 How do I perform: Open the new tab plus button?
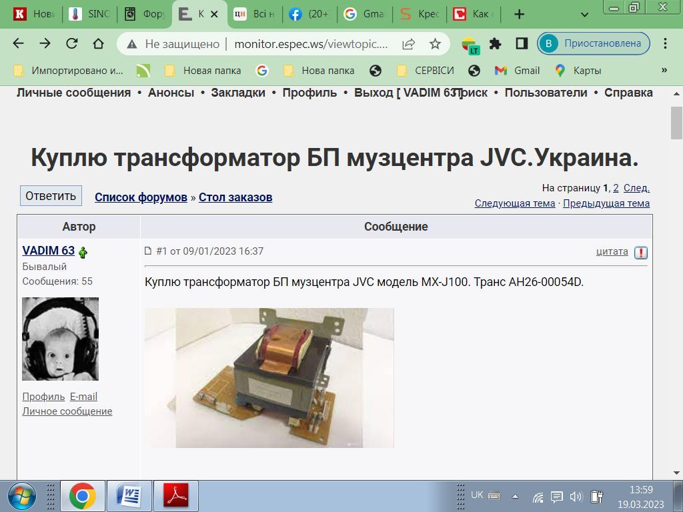pos(520,14)
